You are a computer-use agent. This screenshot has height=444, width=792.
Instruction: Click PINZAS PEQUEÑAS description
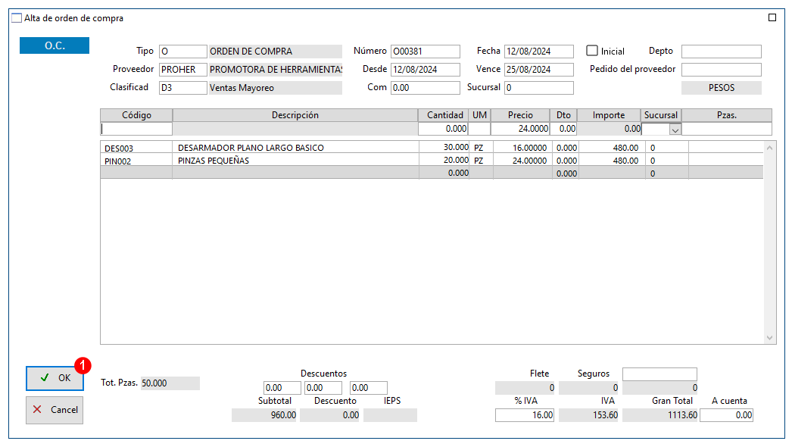(214, 161)
